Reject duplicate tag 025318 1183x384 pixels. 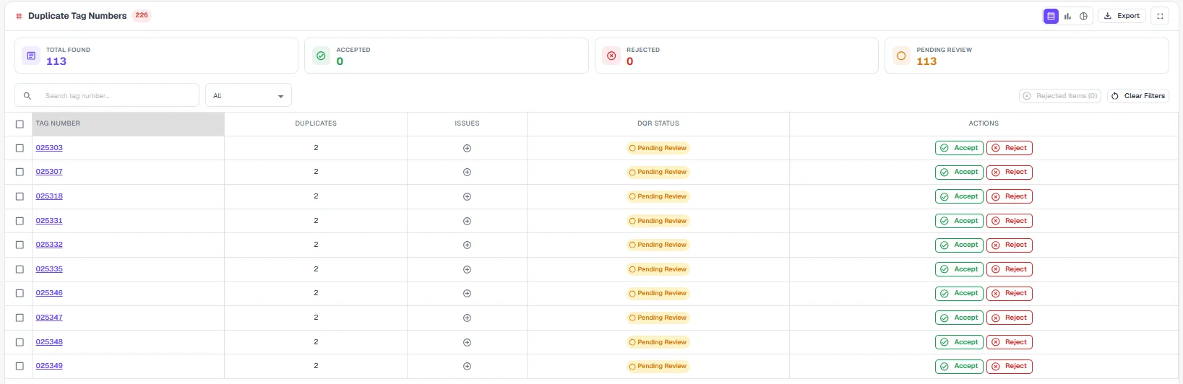coord(1010,196)
